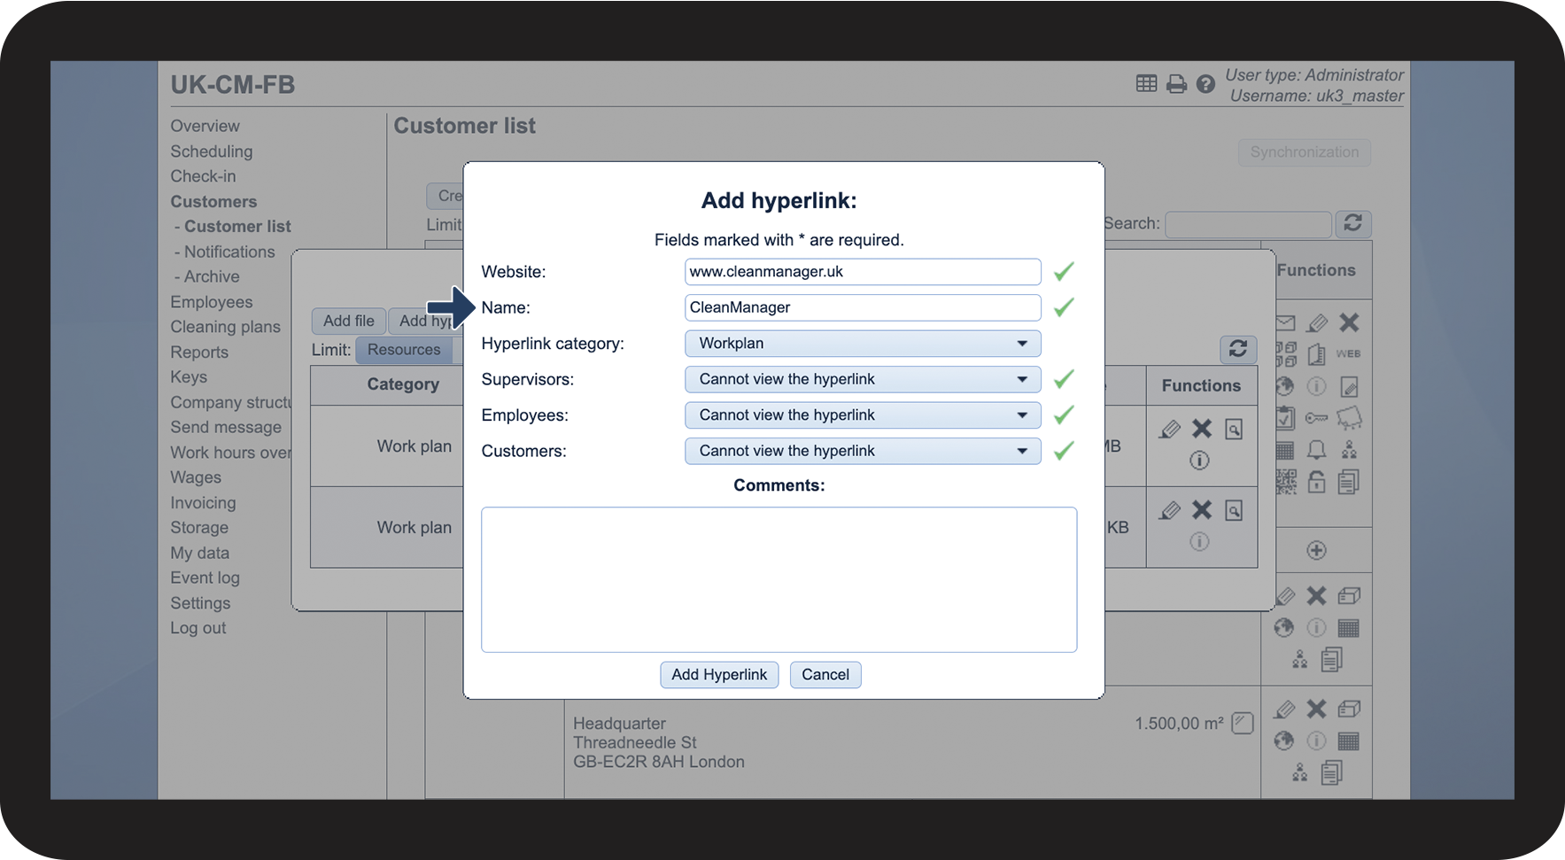Click the globe icon in Headquarter row
The image size is (1565, 860).
[1284, 740]
